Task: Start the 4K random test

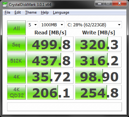Action: (16, 76)
